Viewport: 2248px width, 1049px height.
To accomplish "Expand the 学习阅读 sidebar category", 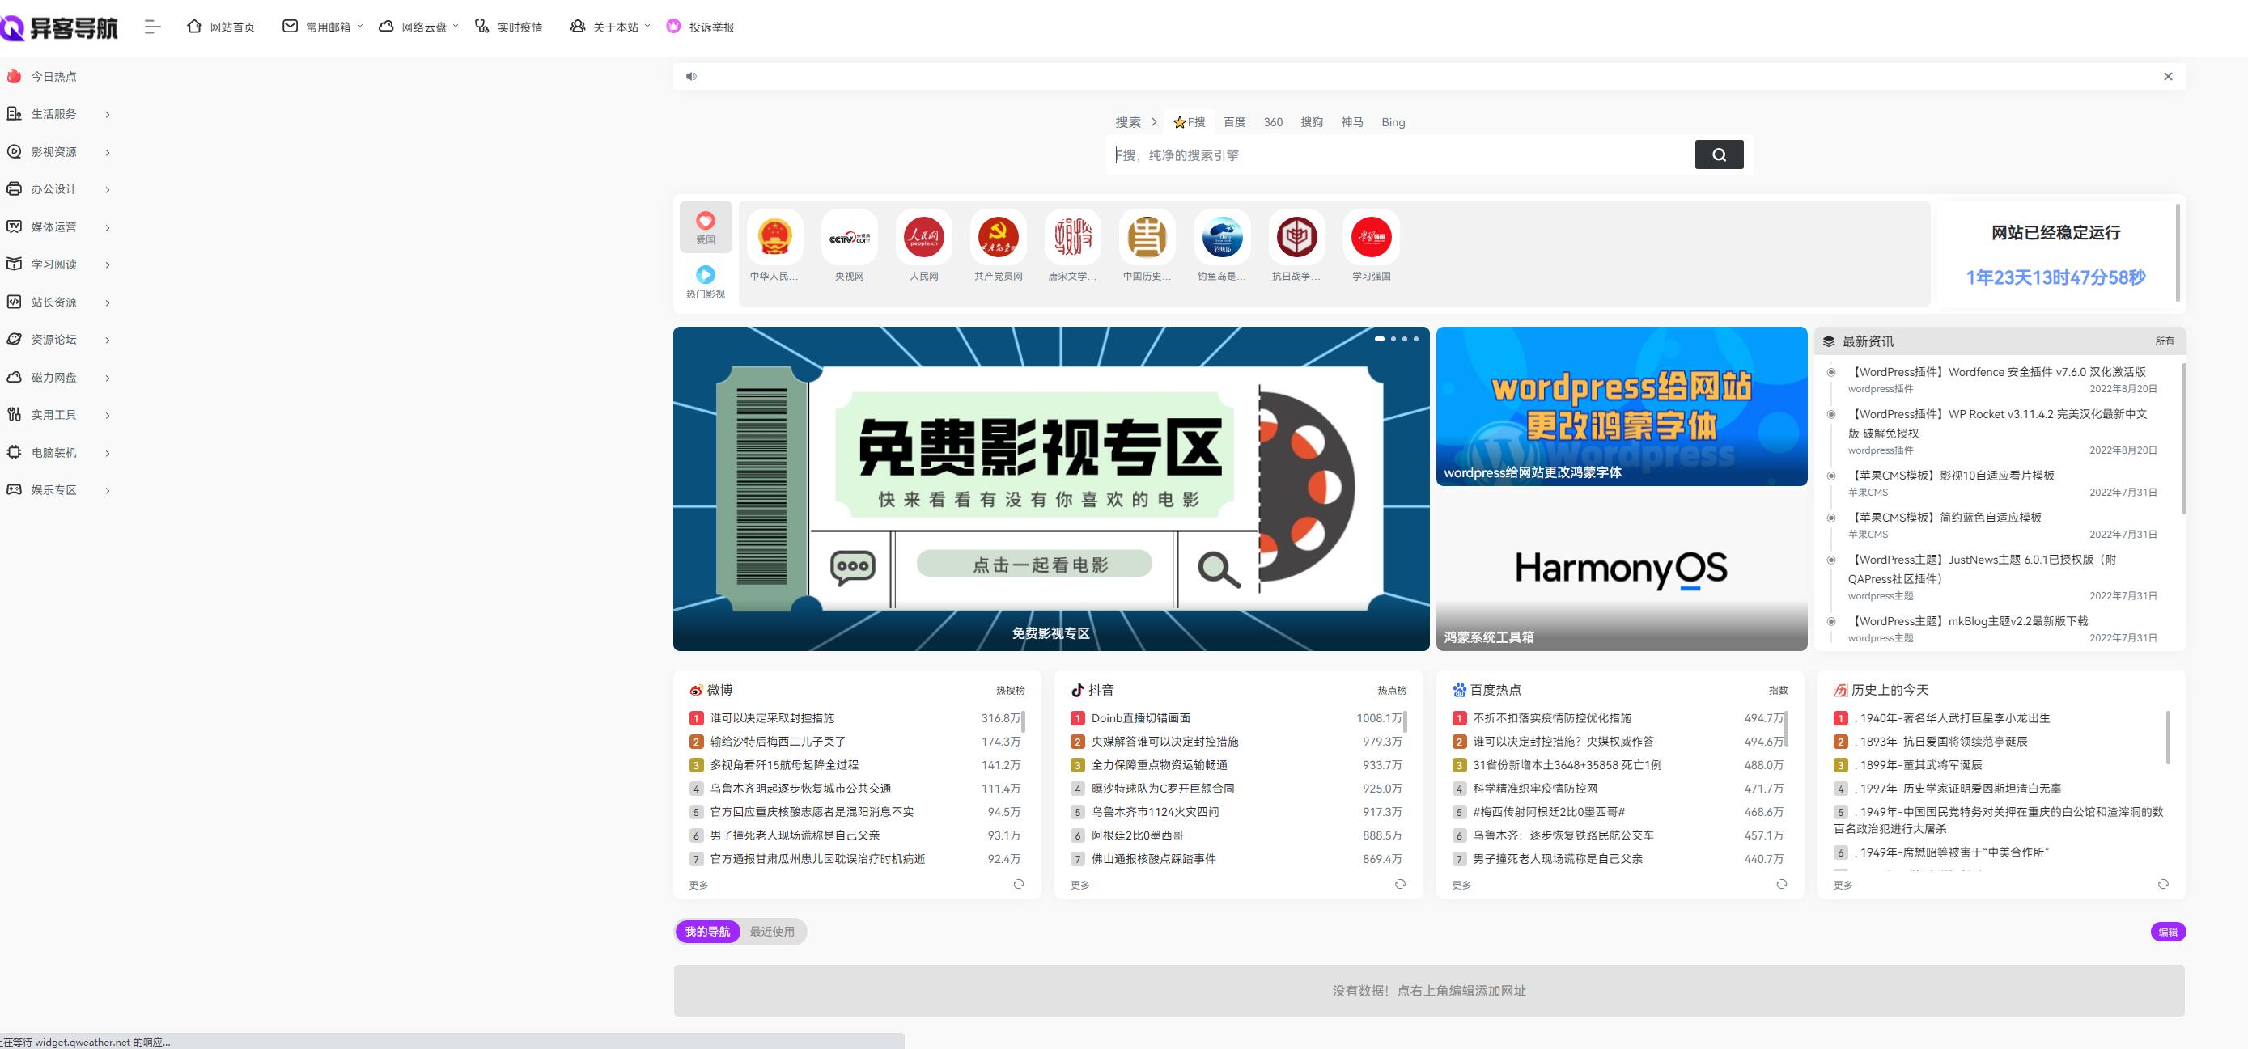I will click(x=57, y=264).
